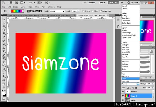Screen dimensions: 156x107
Task: Choose Soft Light blend mode
Action: pyautogui.click(x=131, y=45)
